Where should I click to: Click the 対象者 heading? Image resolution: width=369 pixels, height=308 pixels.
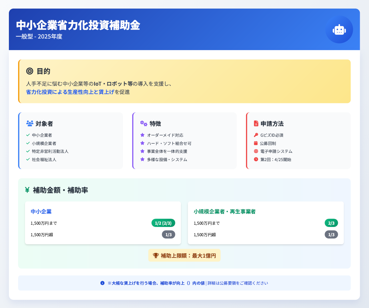point(44,124)
